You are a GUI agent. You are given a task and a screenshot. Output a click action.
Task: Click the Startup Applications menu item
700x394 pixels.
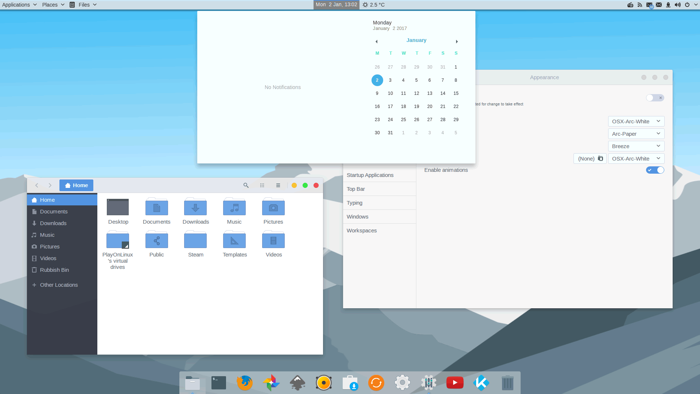point(370,175)
